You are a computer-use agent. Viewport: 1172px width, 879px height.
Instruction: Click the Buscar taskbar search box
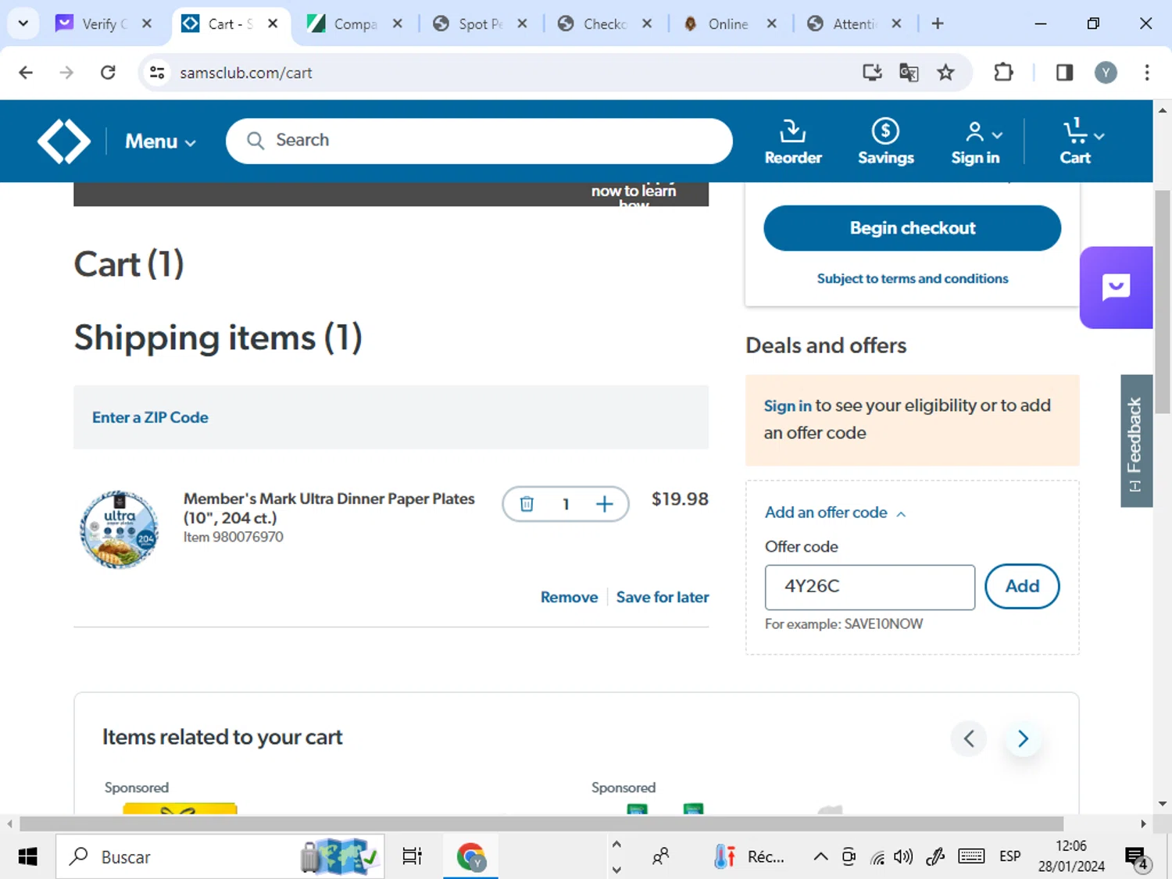[x=220, y=856]
